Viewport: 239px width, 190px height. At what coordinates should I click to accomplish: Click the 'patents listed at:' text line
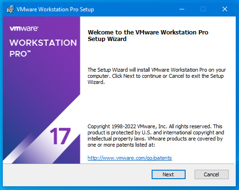pyautogui.click(x=121, y=145)
